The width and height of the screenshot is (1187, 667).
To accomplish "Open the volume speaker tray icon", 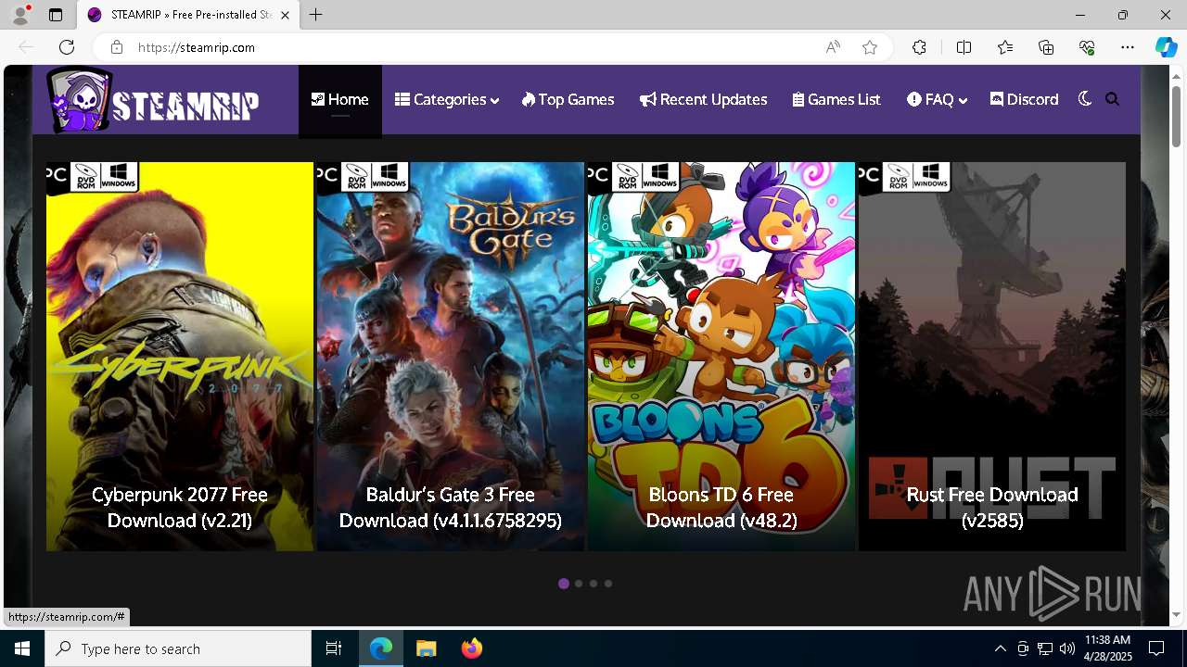I will [x=1067, y=648].
